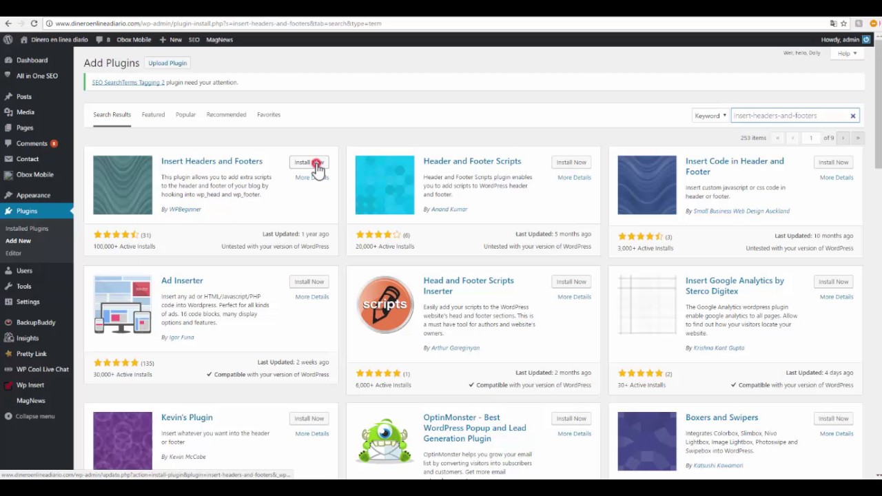Click the browser back arrow
882x496 pixels.
[8, 23]
